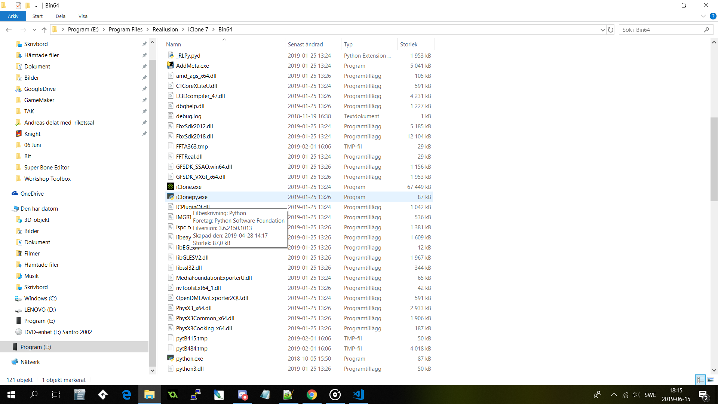Select FFTA363.tmp file
The width and height of the screenshot is (718, 404).
coord(192,146)
